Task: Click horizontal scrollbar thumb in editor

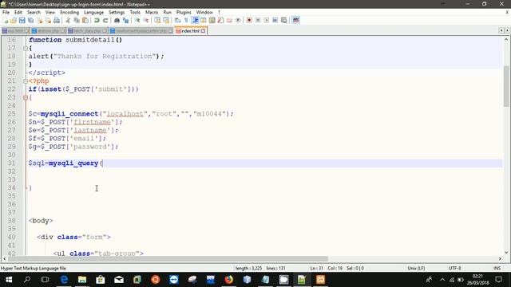Action: click(168, 258)
